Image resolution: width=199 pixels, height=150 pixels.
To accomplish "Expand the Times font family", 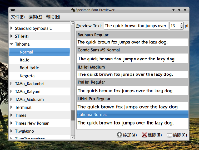I will coord(11,115).
